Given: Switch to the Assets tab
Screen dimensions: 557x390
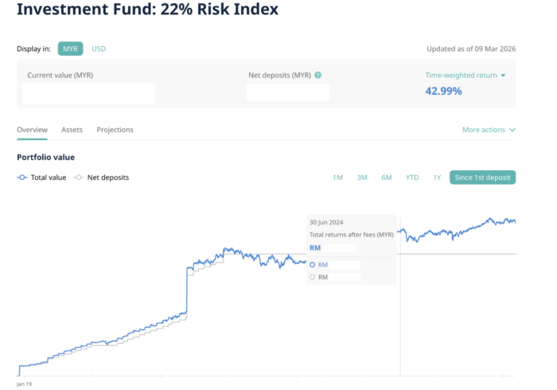Looking at the screenshot, I should pyautogui.click(x=72, y=130).
